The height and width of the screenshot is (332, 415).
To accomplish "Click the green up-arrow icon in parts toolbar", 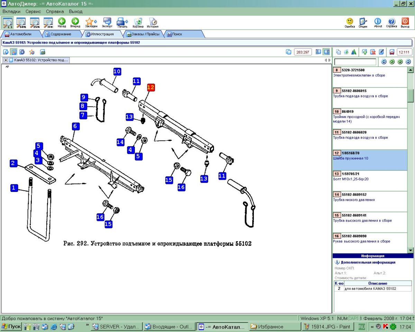I will [365, 52].
